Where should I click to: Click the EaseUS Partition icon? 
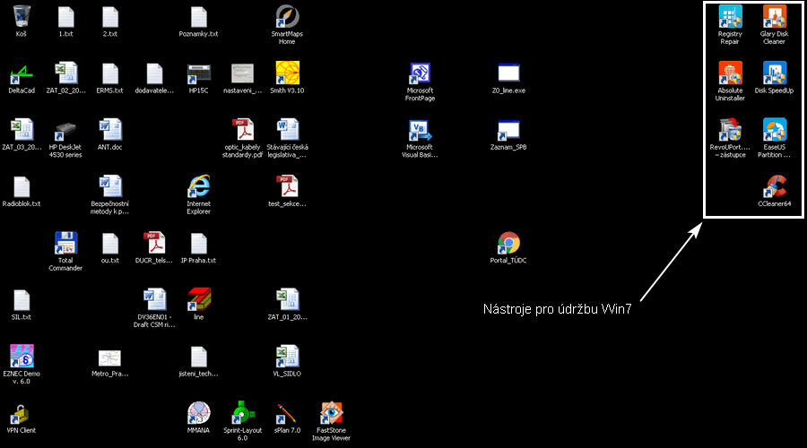[x=774, y=130]
